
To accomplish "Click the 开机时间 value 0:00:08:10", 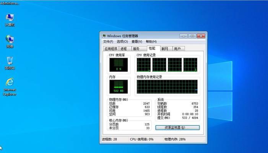I will 190,114.
